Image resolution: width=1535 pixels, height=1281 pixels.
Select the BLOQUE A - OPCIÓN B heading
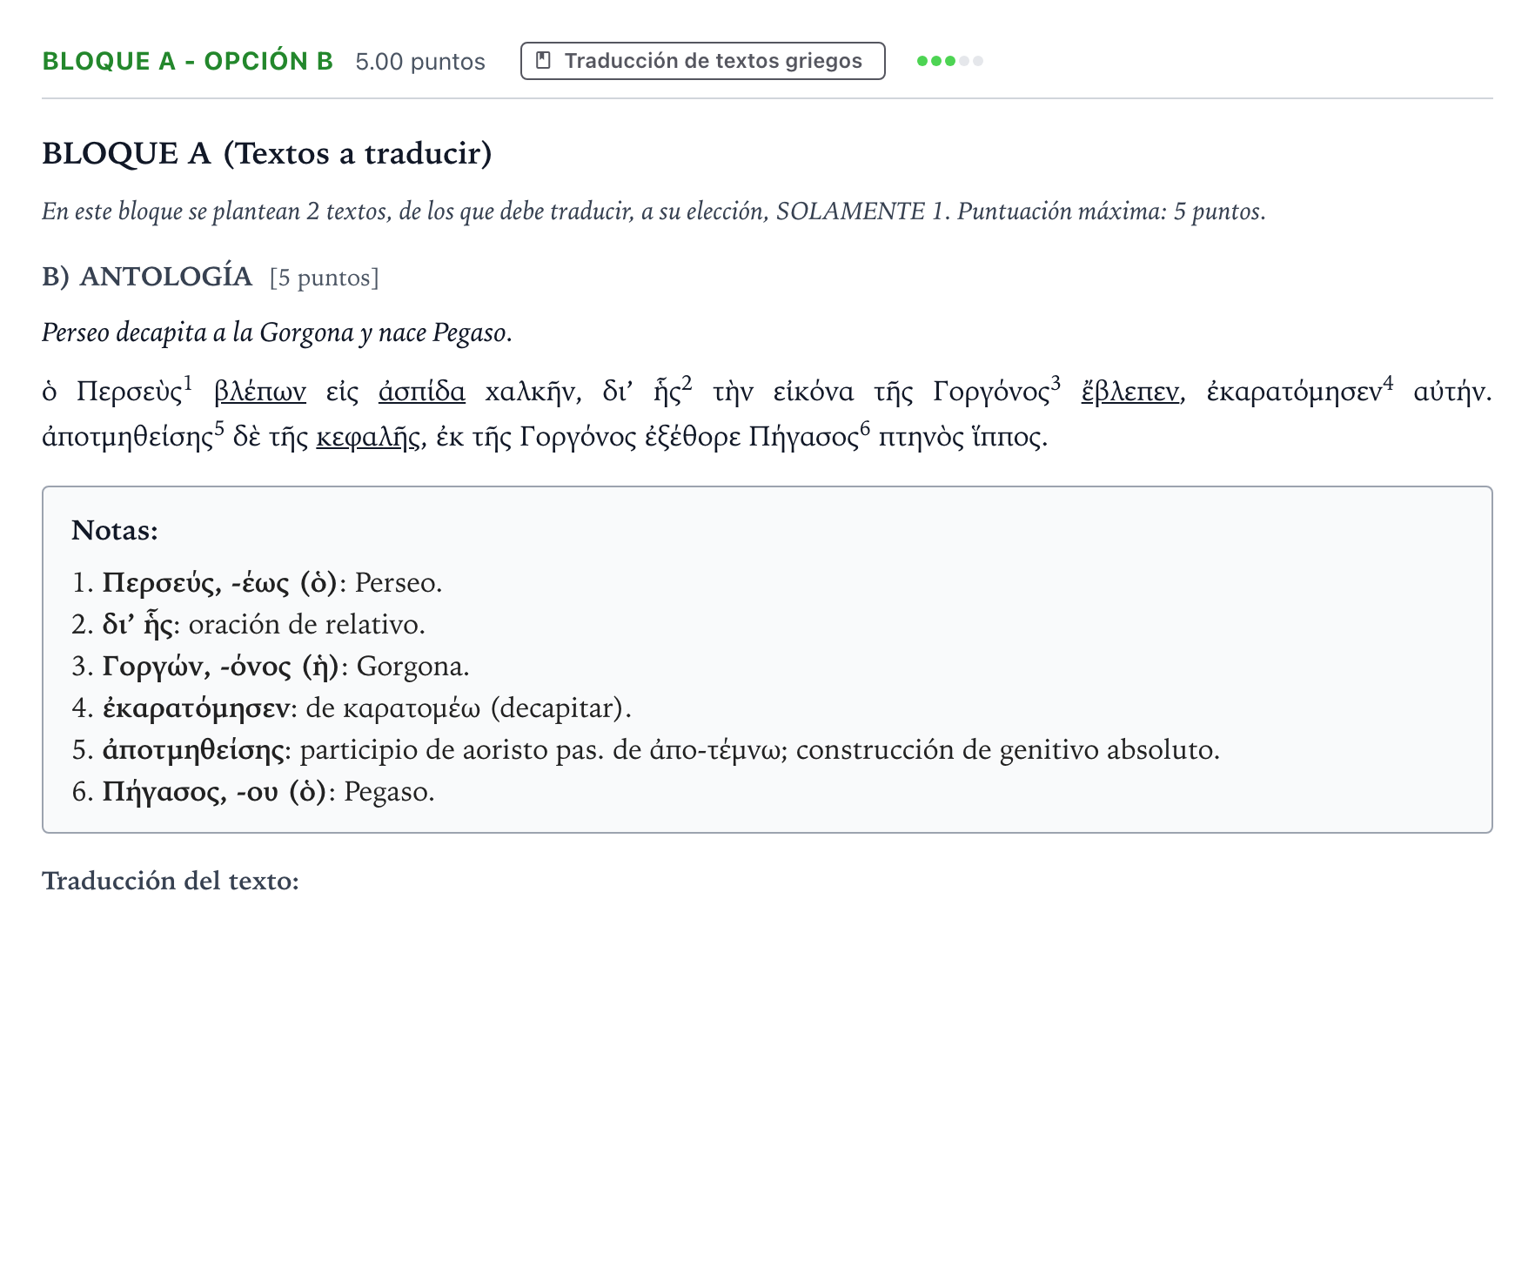(x=188, y=61)
